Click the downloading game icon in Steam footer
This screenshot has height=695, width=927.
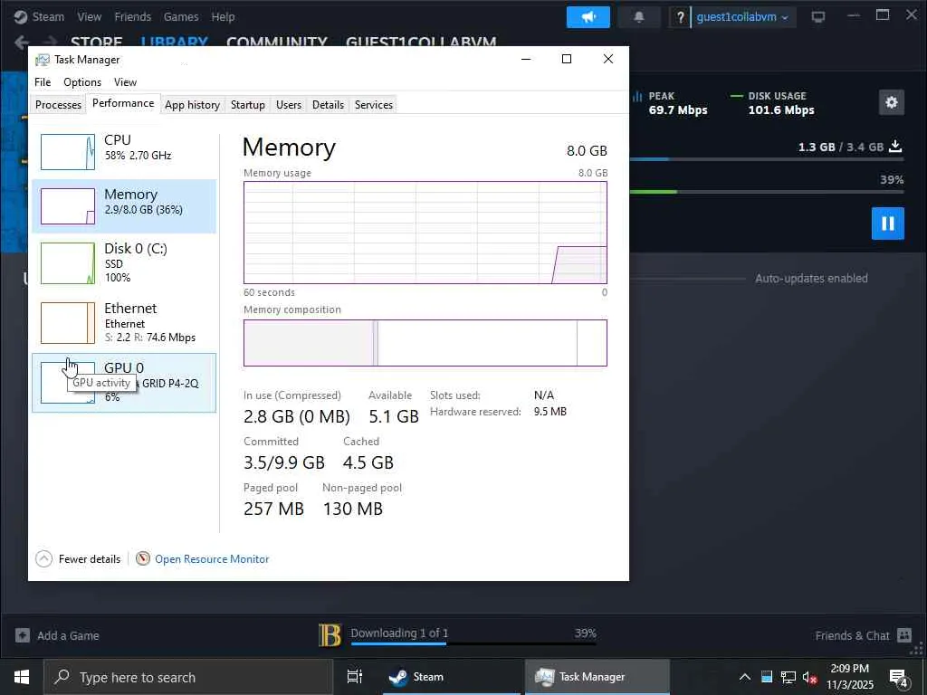click(x=330, y=635)
